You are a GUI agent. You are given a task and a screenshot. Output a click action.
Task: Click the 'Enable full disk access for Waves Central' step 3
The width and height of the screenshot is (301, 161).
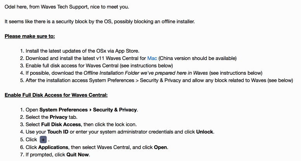[x=96, y=66]
